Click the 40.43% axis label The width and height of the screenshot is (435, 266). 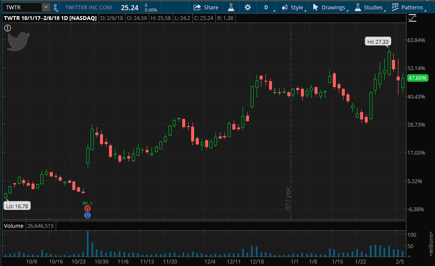[x=416, y=97]
